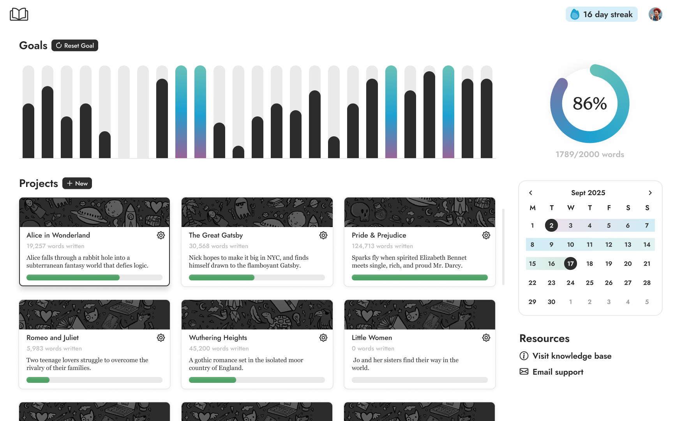This screenshot has height=421, width=674.
Task: Go to previous month in calendar
Action: pos(531,193)
